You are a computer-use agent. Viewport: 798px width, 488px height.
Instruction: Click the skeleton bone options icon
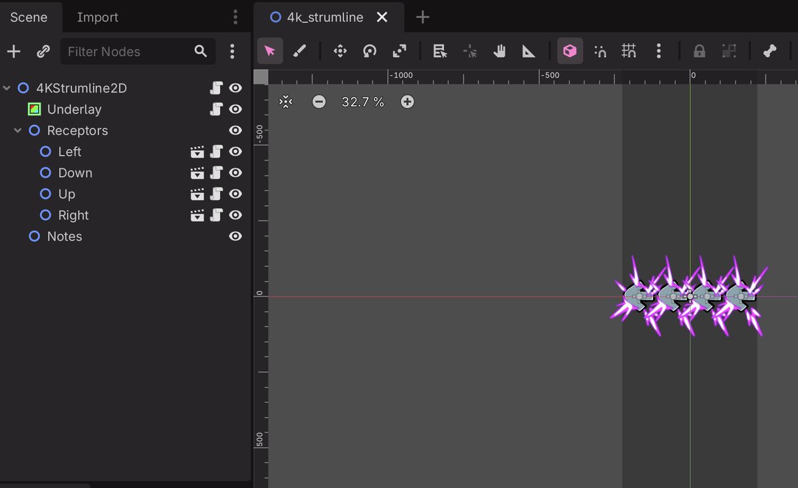point(770,51)
